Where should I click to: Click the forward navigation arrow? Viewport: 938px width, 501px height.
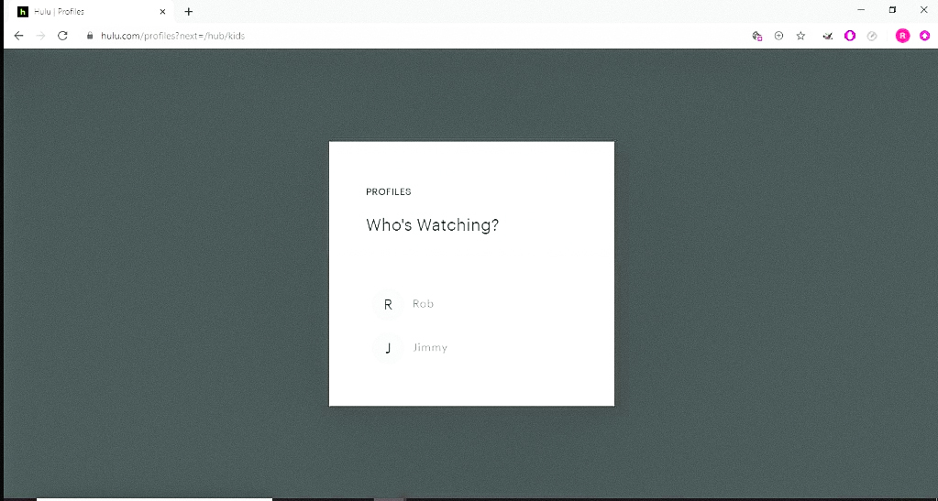point(40,36)
